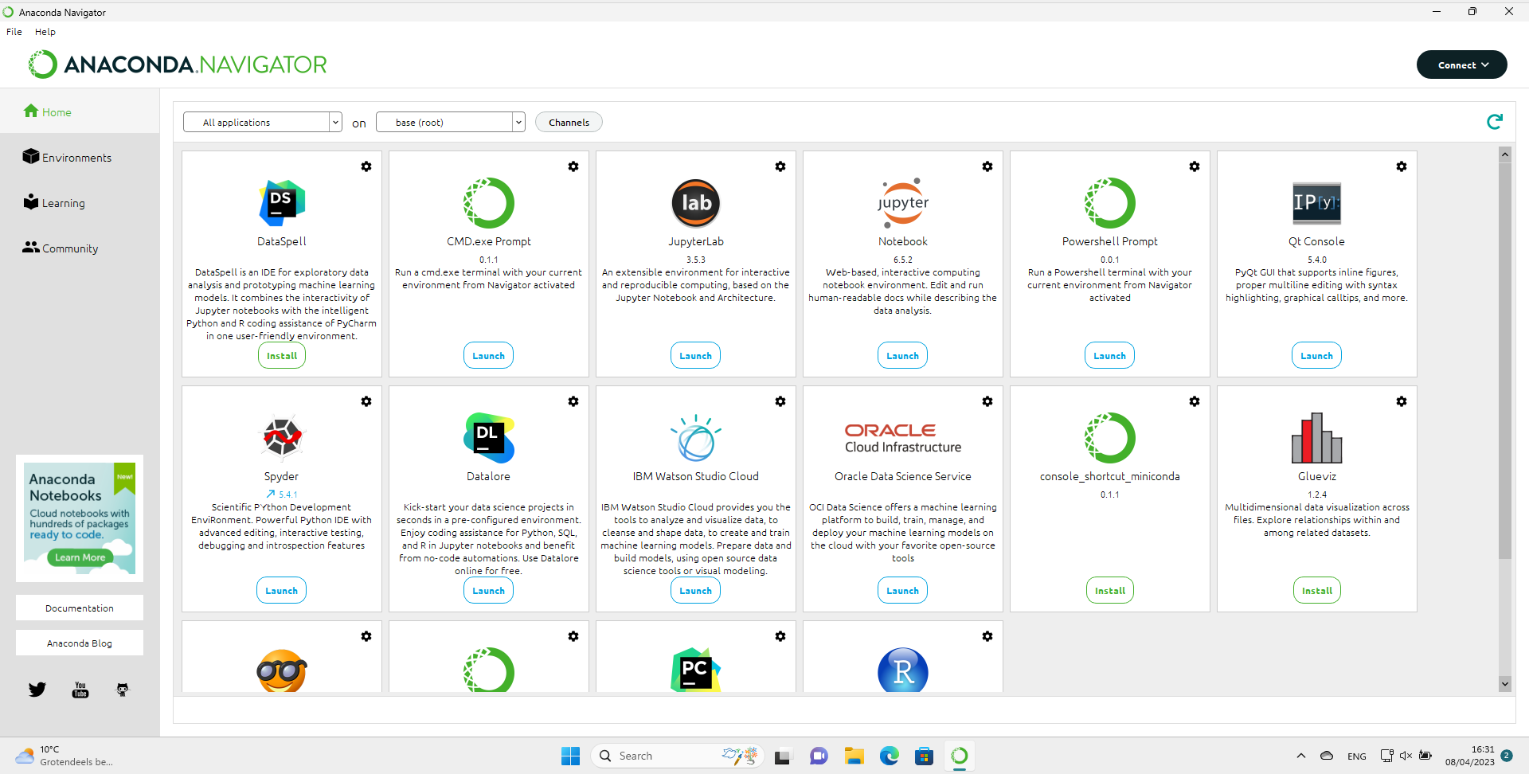Install DataSpell

(x=282, y=356)
